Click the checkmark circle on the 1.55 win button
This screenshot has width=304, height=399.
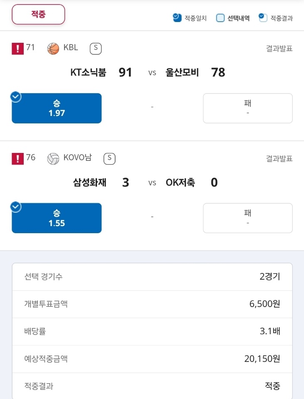[16, 207]
